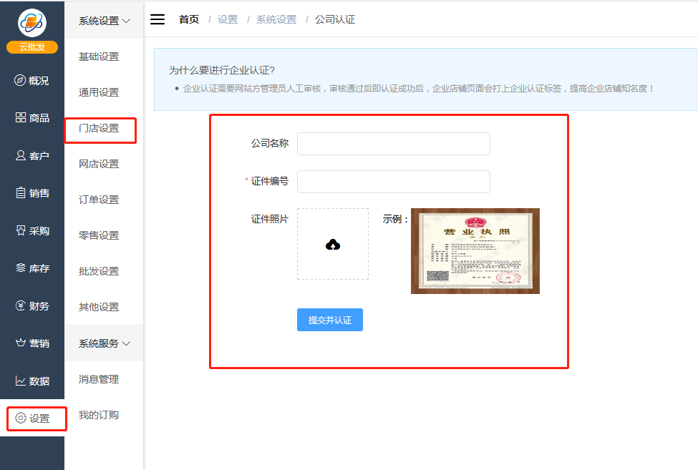This screenshot has height=470, width=698.
Task: Go to 客户 customers section
Action: coord(32,156)
